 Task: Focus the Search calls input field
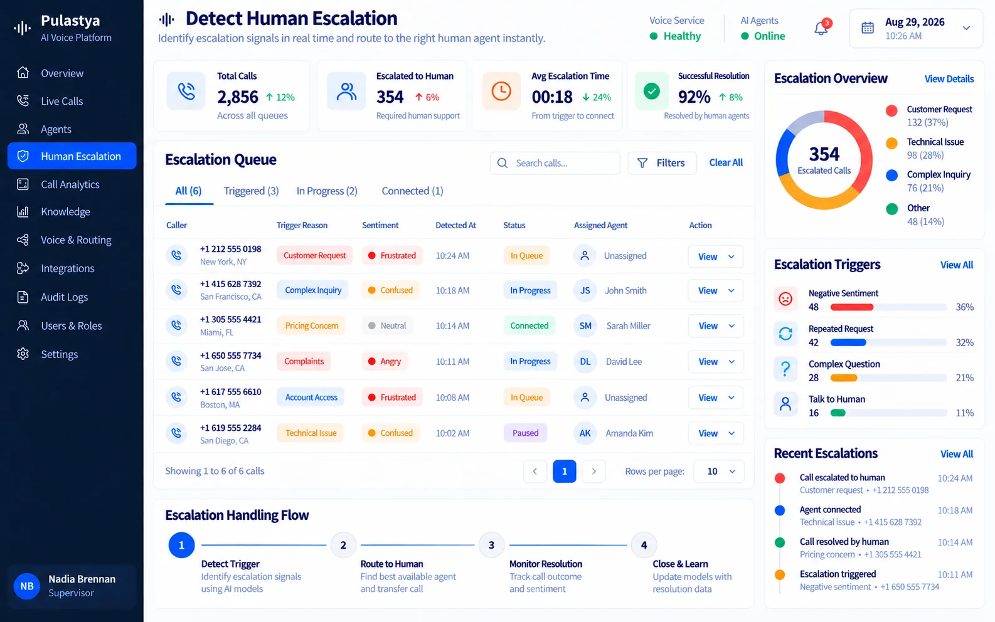tap(555, 163)
